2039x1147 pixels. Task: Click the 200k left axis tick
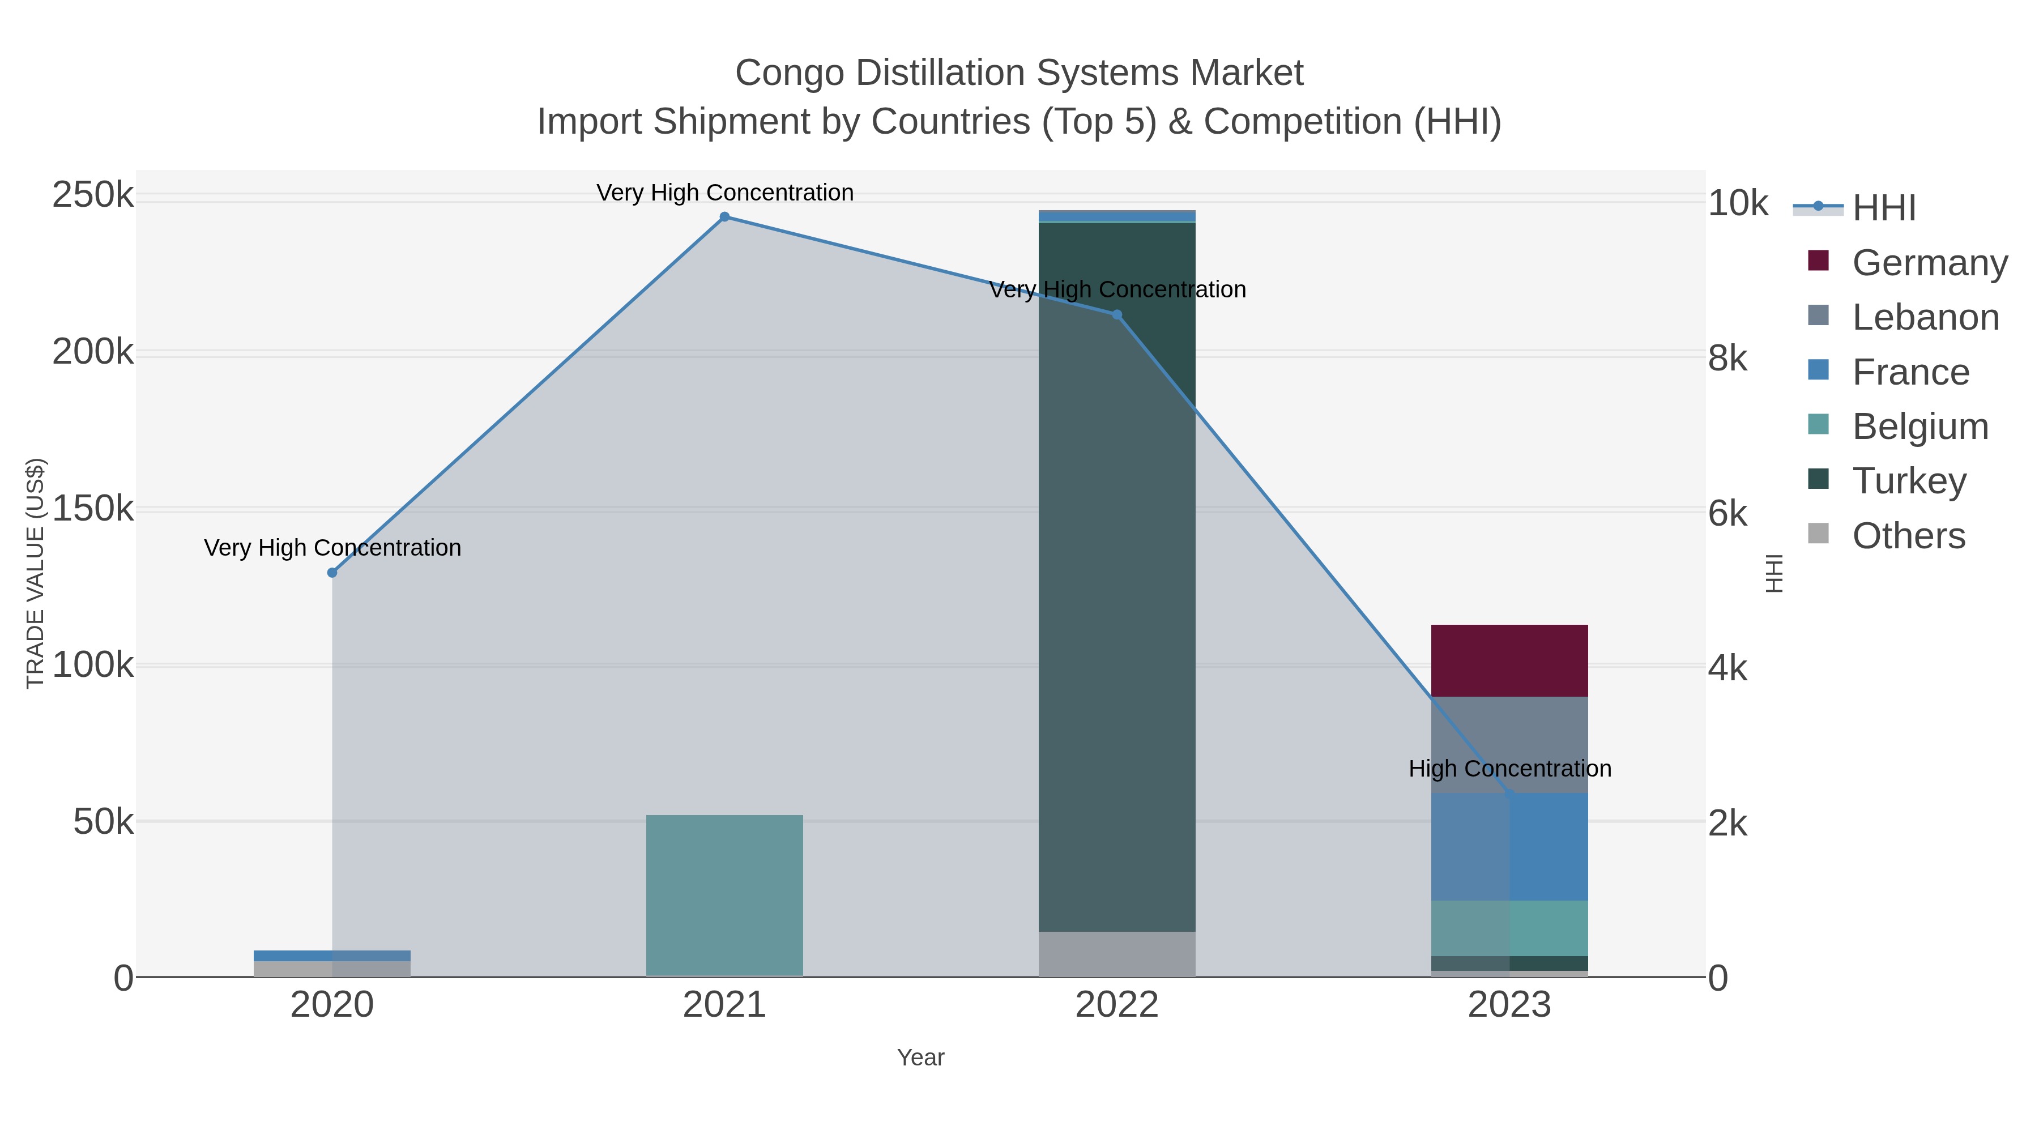point(93,351)
